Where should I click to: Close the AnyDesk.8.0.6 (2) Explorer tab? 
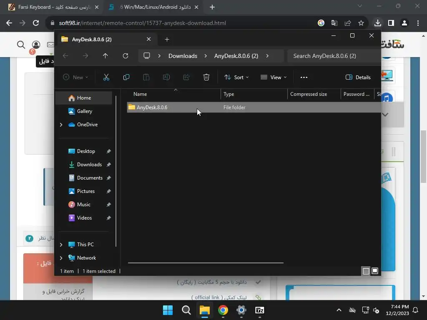click(x=149, y=39)
